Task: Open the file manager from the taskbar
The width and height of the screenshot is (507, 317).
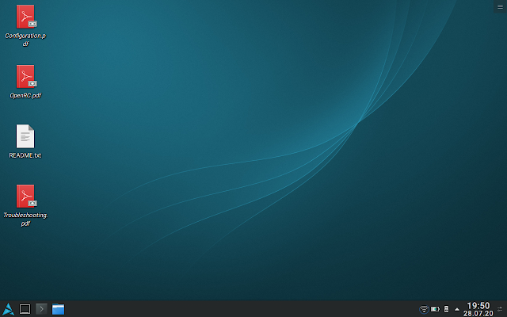Action: pos(58,309)
